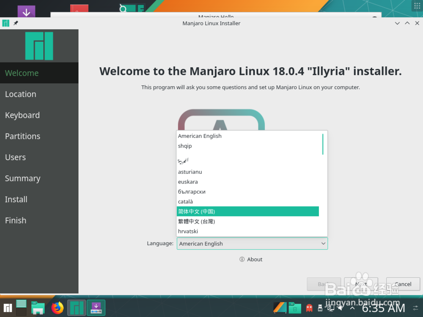Click the clock showing 6:35 AM

point(383,308)
